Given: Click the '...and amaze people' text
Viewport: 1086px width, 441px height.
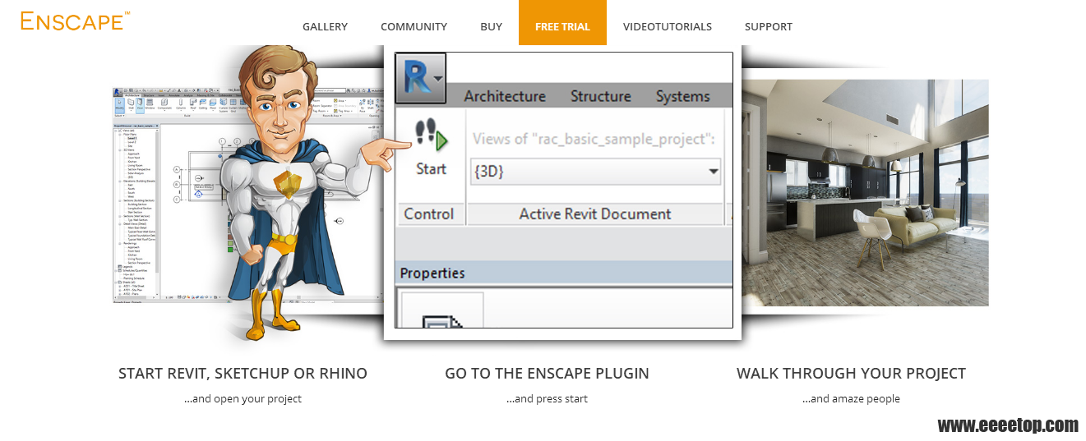Looking at the screenshot, I should pyautogui.click(x=851, y=399).
